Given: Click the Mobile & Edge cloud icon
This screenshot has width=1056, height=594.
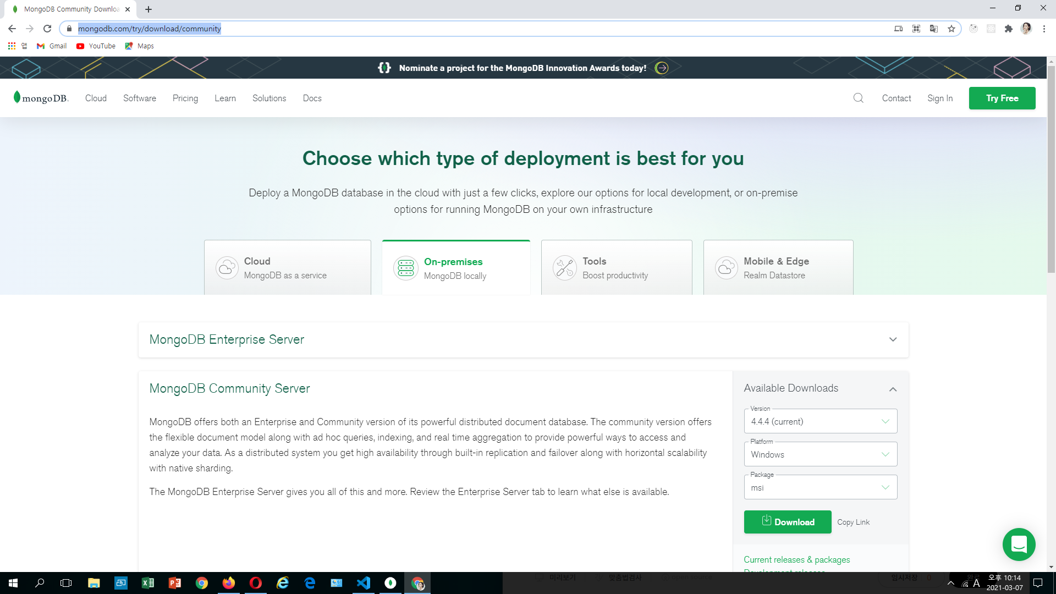Looking at the screenshot, I should click(726, 268).
